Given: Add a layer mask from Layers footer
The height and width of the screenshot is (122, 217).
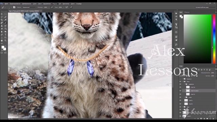Looking at the screenshot, I should [201, 119].
